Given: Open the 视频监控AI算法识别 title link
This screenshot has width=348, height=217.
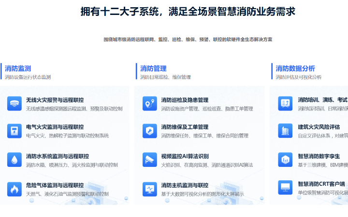Looking at the screenshot, I should (x=185, y=156).
